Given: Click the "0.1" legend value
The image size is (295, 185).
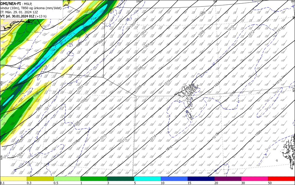Looking at the screenshot, I should coord(2,183).
